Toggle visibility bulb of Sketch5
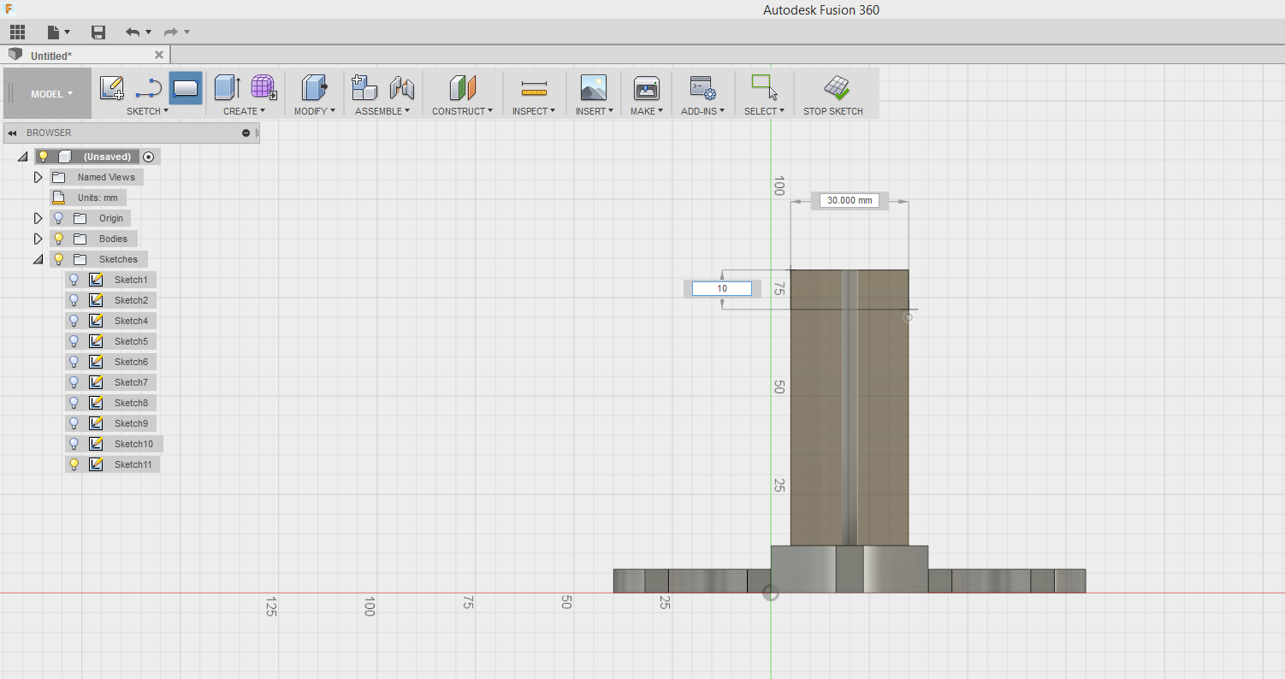The height and width of the screenshot is (679, 1285). (74, 341)
